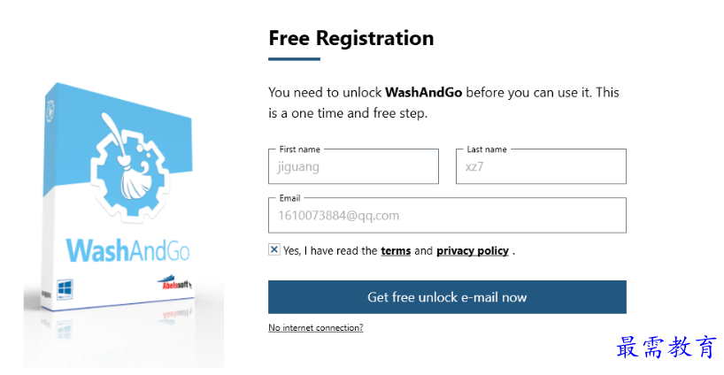Click the Last name field label

[x=487, y=149]
